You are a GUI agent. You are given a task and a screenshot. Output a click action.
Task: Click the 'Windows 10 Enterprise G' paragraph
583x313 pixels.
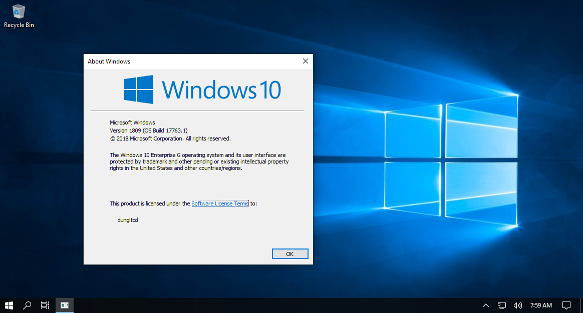[x=199, y=161]
